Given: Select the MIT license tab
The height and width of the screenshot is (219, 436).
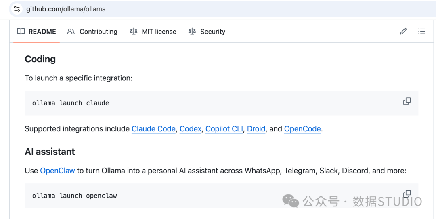Looking at the screenshot, I should [153, 32].
